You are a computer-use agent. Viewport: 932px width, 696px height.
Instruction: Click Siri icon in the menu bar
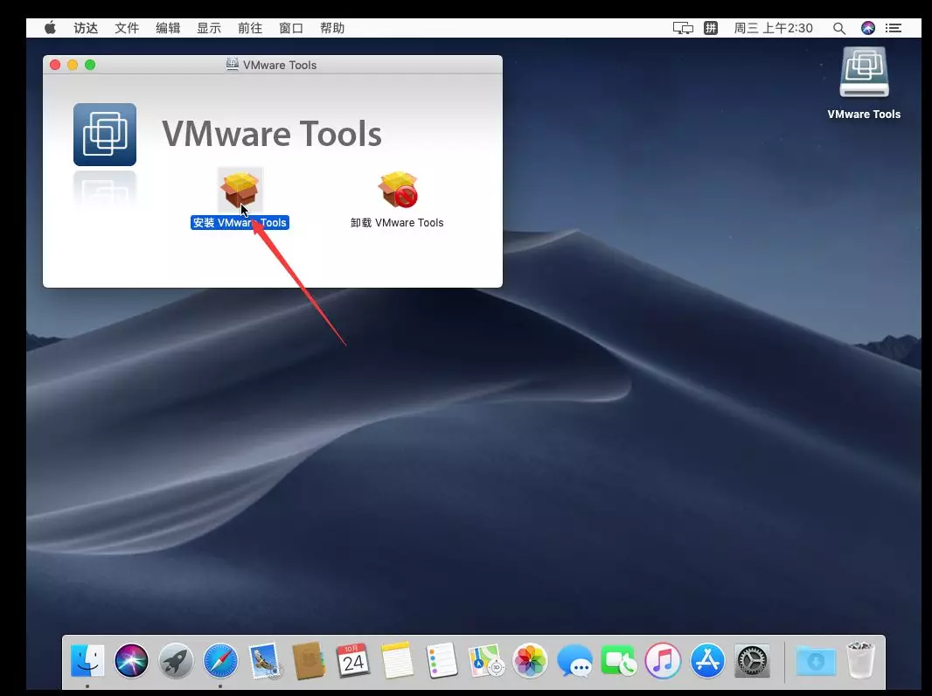(868, 28)
